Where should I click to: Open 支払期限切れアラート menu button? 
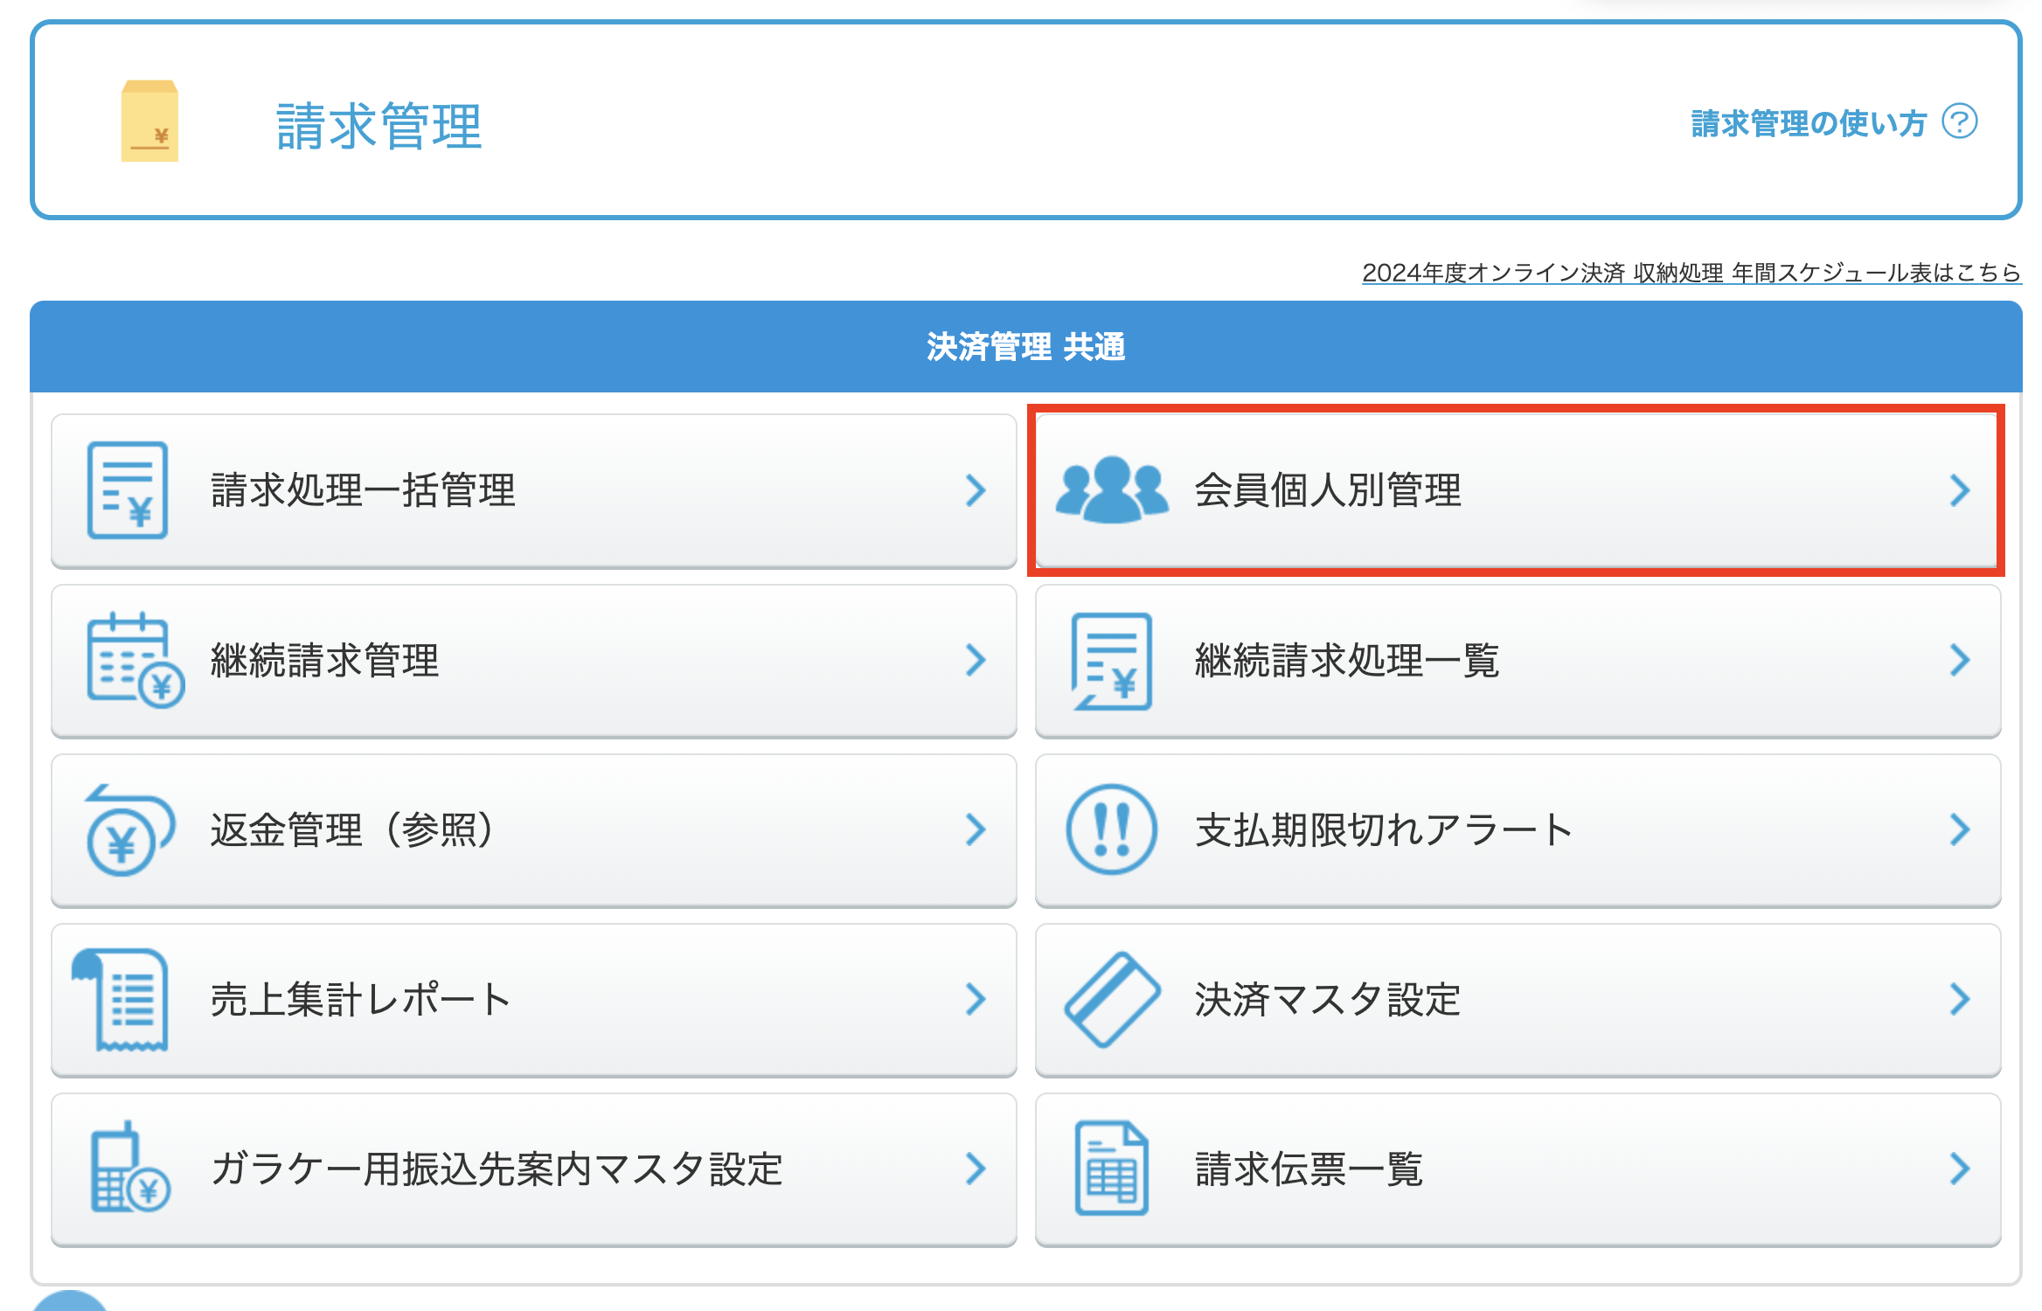point(1518,830)
